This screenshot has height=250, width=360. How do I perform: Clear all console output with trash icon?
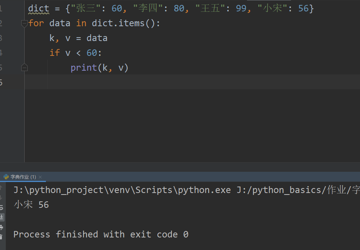pyautogui.click(x=1, y=237)
